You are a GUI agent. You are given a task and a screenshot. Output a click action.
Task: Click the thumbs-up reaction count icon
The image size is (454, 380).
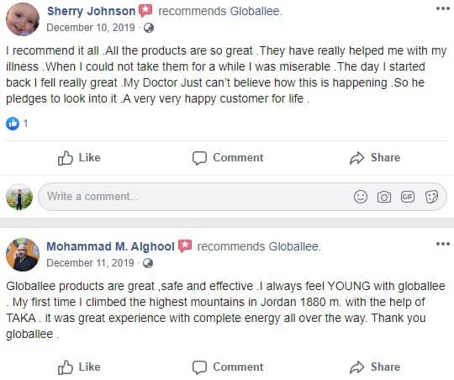tap(13, 124)
